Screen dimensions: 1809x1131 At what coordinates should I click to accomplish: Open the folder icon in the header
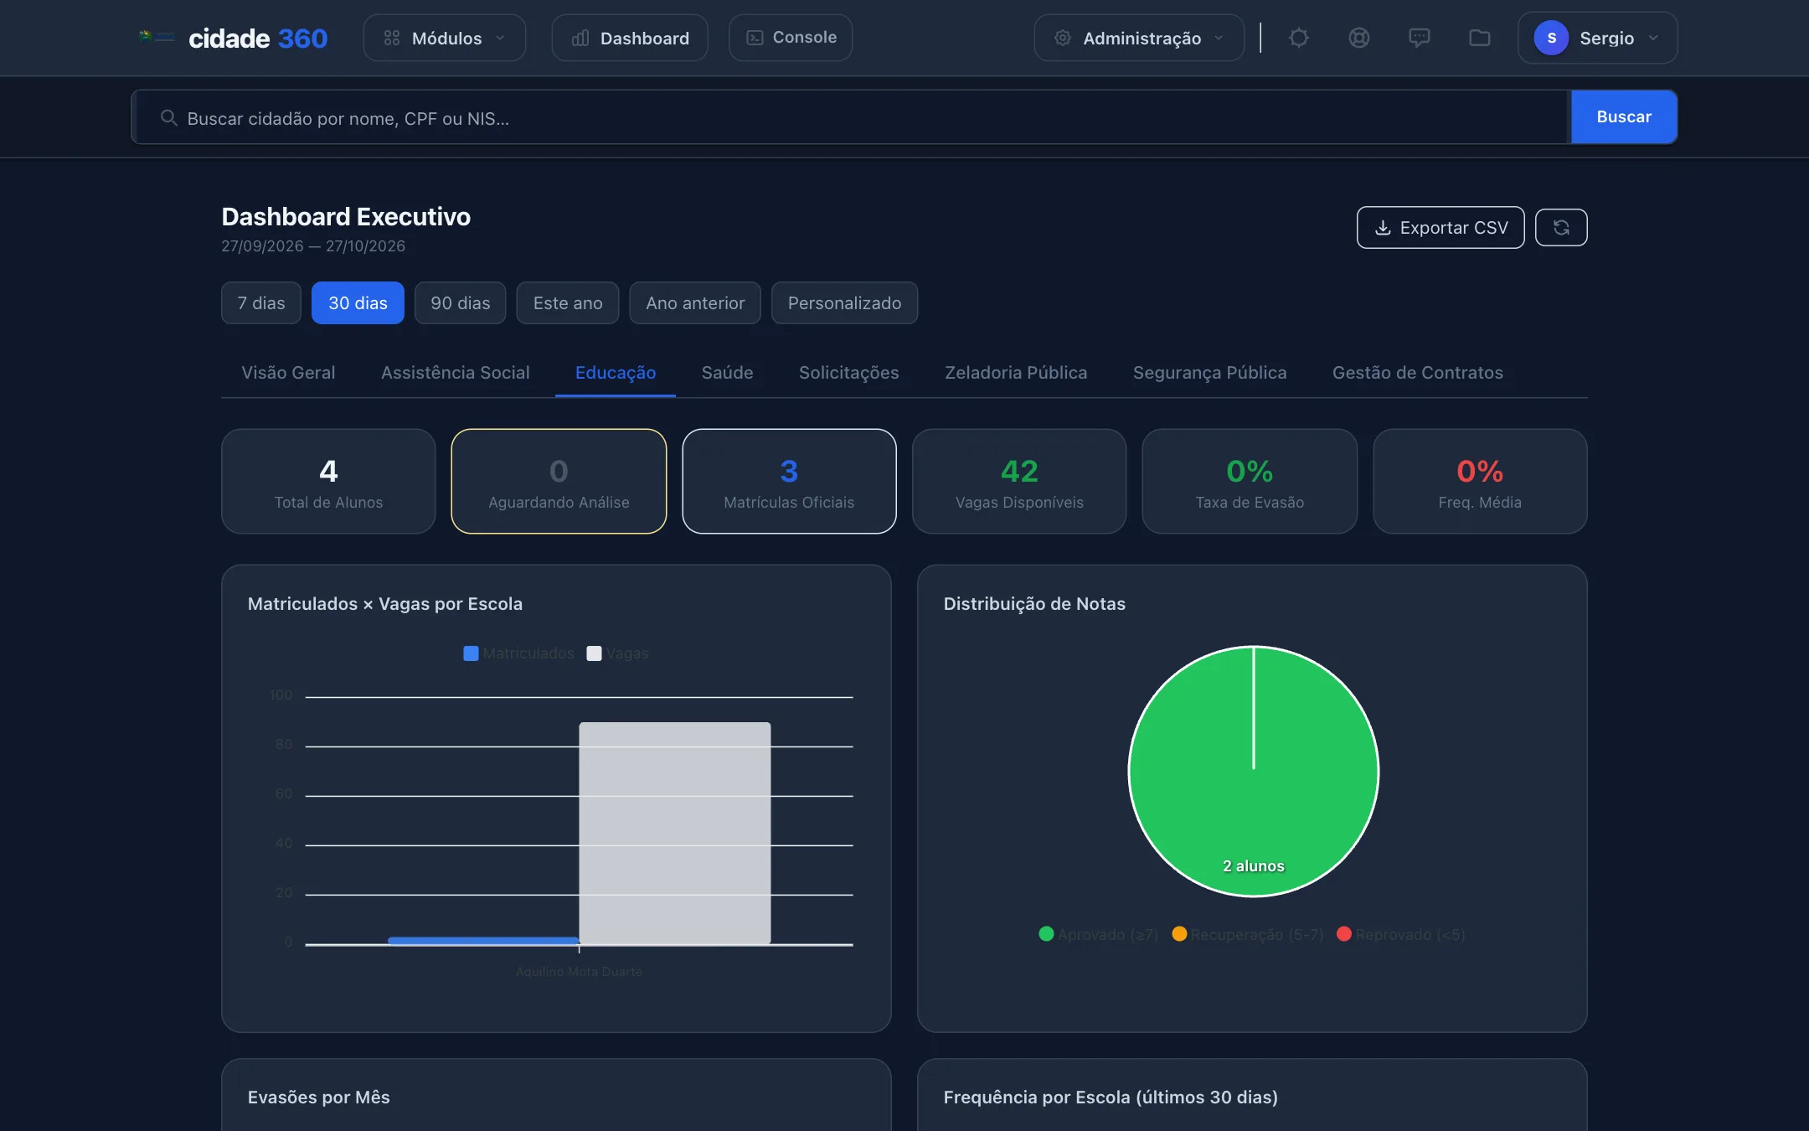coord(1479,38)
